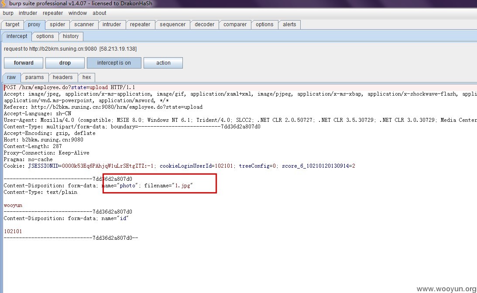Screen dimensions: 477x293
Task: Go to the repeater tool tab
Action: coord(140,24)
